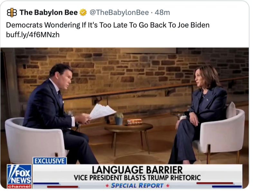Click the red star right of Special Report
Image resolution: width=253 pixels, height=193 pixels.
(x=168, y=186)
